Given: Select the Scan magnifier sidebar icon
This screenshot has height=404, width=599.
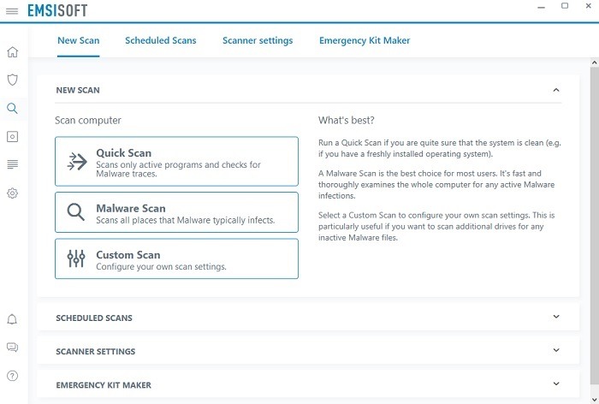Looking at the screenshot, I should (12, 108).
